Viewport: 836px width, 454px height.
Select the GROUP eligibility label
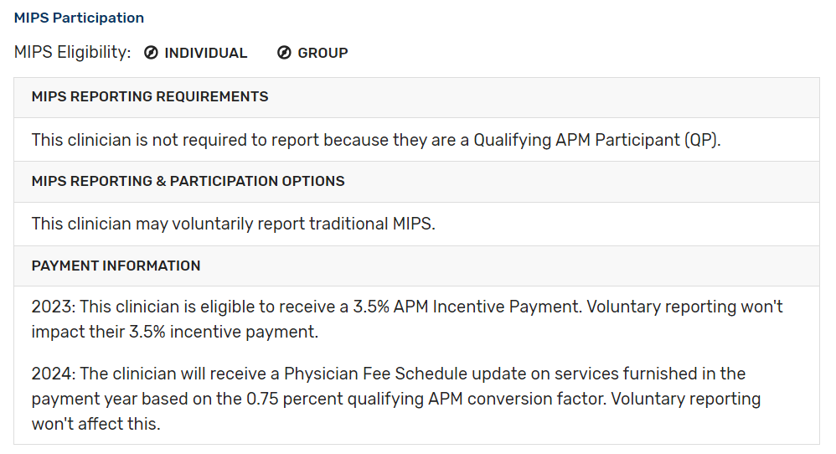[x=323, y=53]
